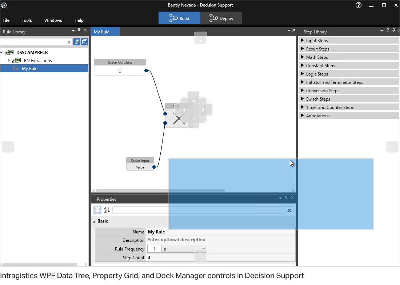400x285 pixels.
Task: Open the Rule Frequency unit dropdown
Action: 184,249
